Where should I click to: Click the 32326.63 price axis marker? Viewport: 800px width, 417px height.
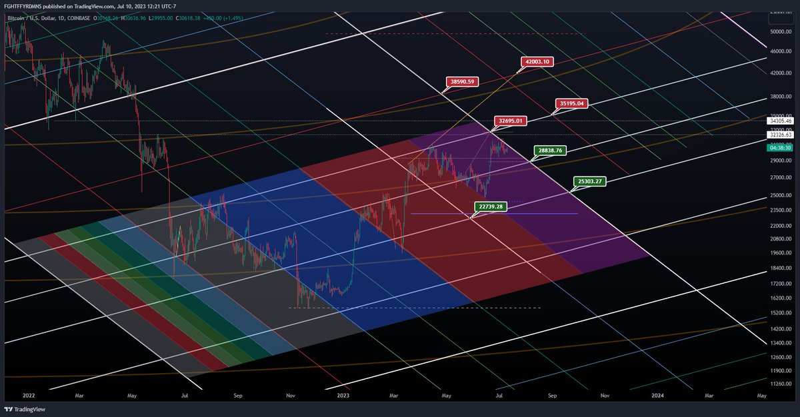pyautogui.click(x=779, y=135)
